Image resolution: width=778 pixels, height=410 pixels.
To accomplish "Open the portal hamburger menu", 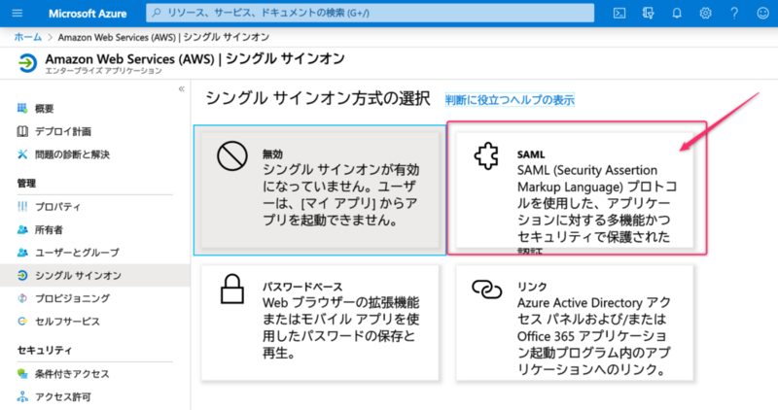I will [x=18, y=13].
